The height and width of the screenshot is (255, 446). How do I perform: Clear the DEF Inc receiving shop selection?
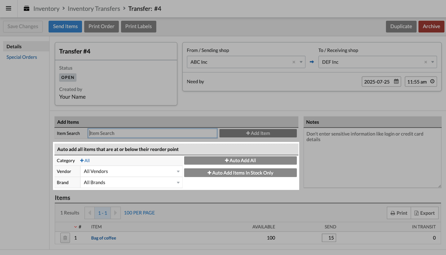(x=426, y=62)
